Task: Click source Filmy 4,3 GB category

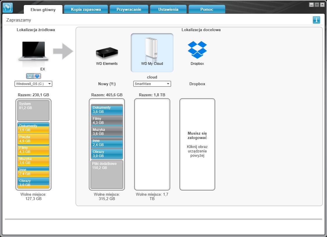Action: 33,150
